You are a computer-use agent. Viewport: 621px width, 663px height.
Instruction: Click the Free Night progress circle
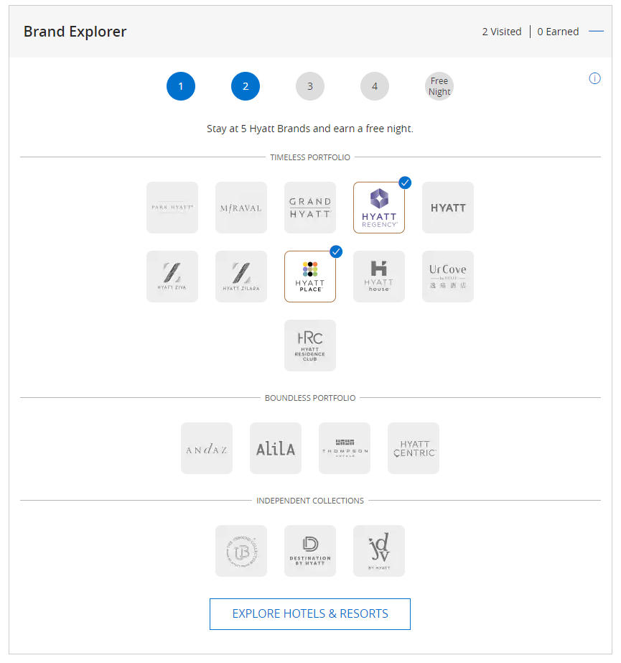click(439, 86)
